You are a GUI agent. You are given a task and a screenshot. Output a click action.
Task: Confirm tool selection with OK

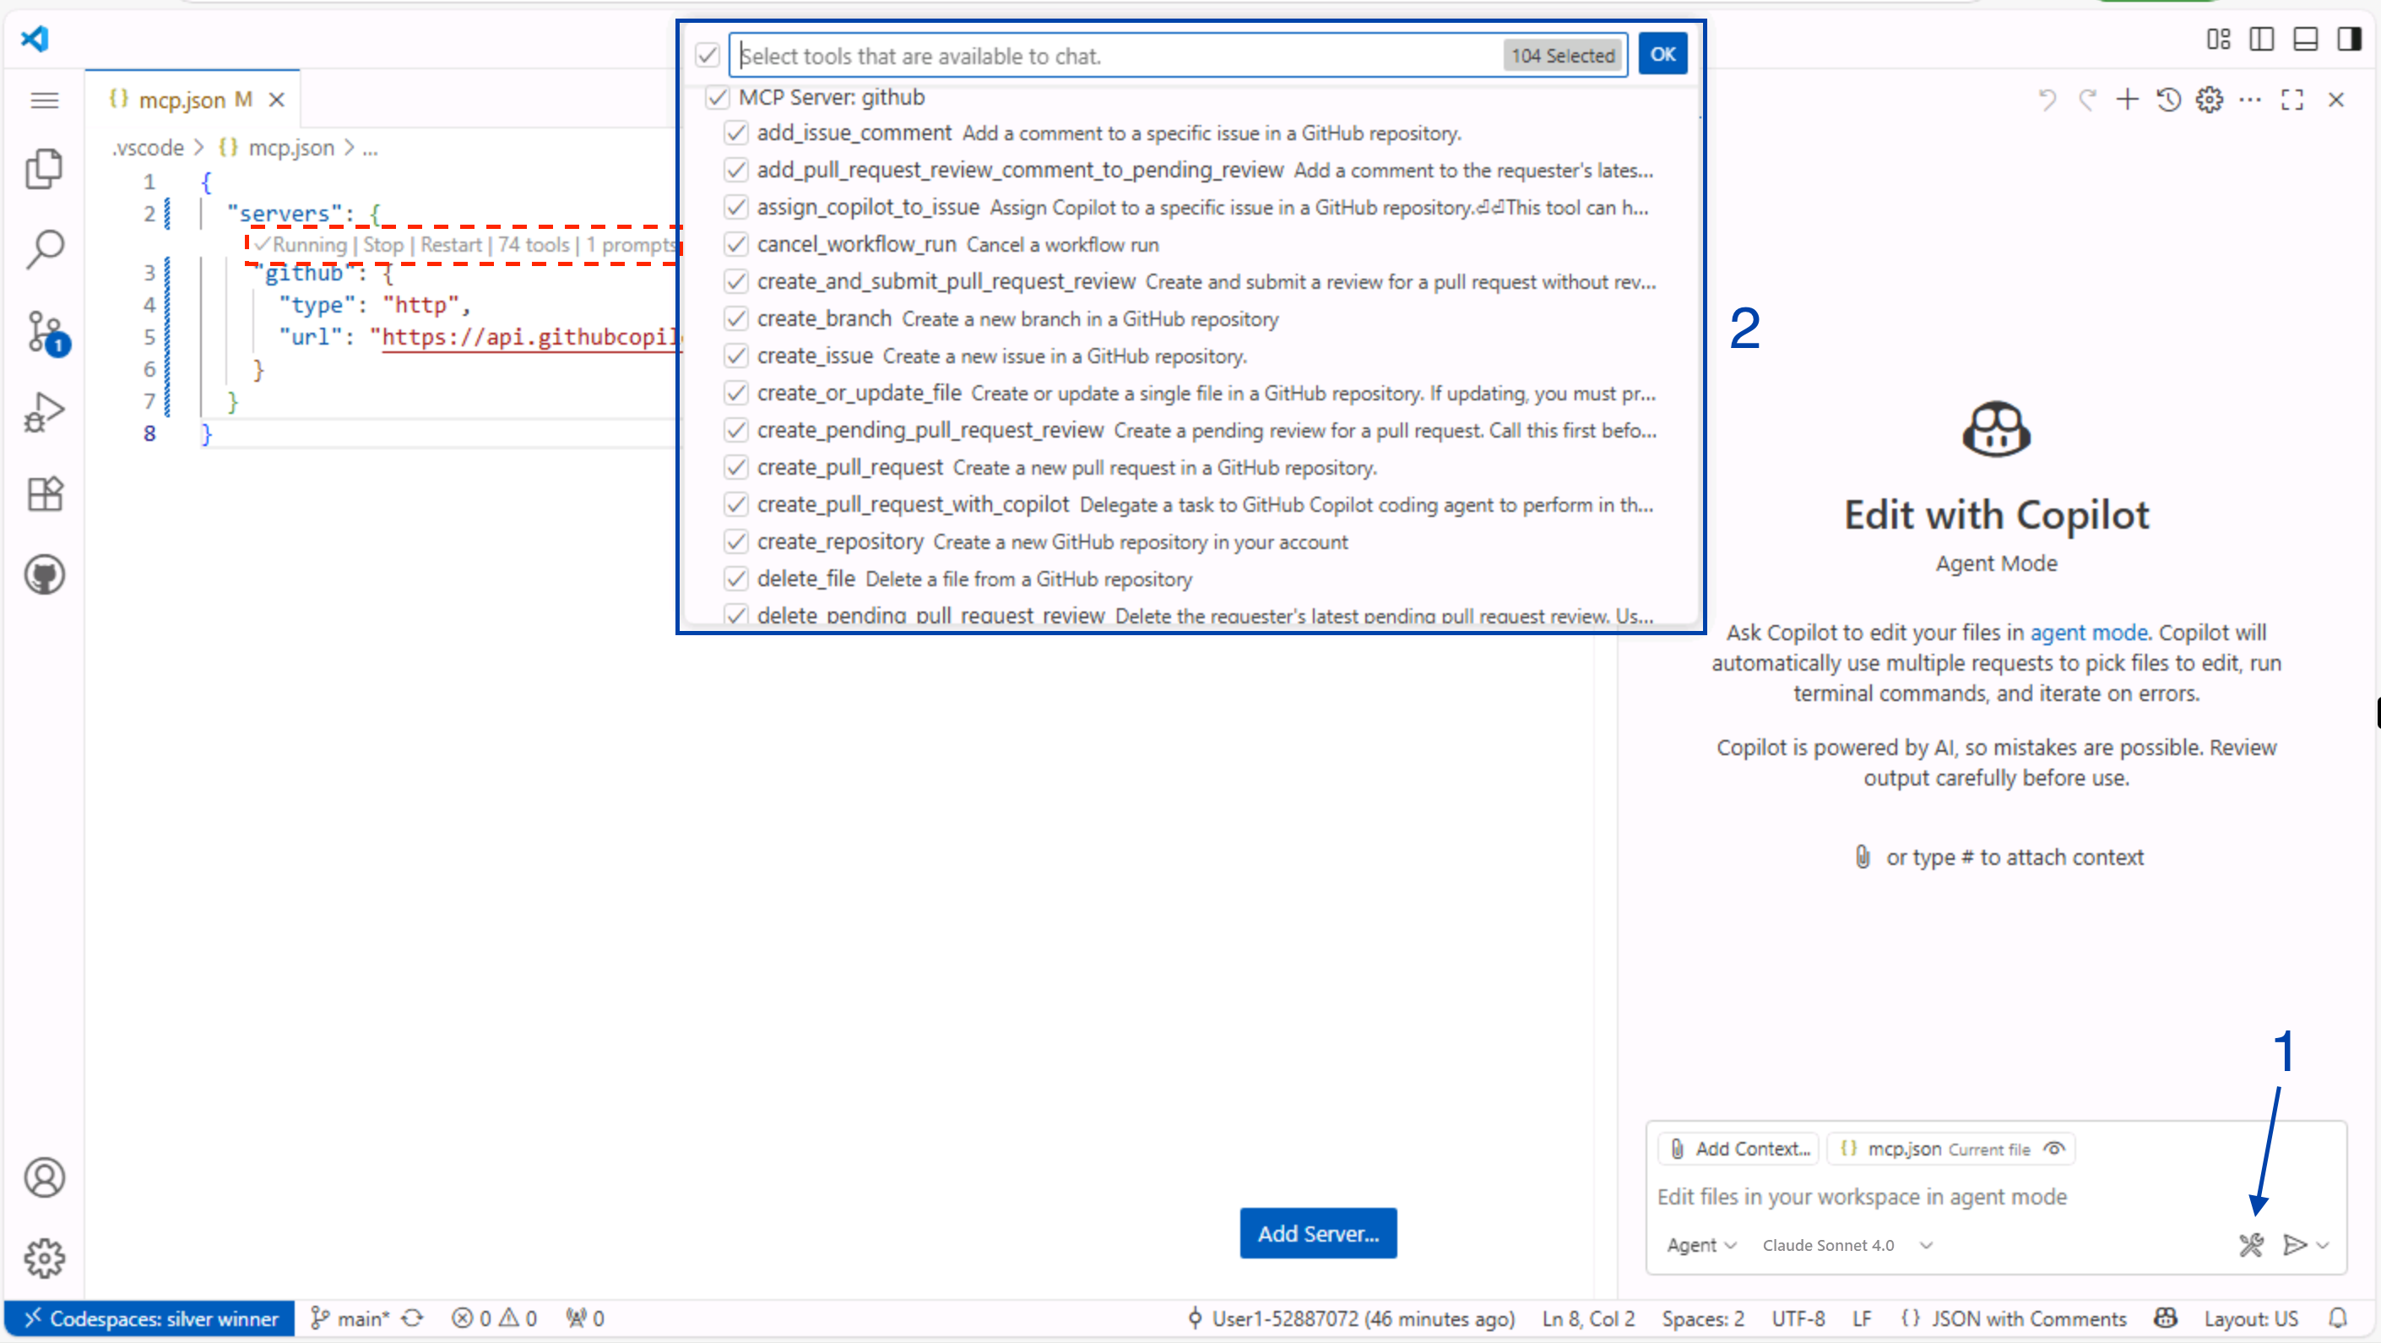click(1662, 52)
